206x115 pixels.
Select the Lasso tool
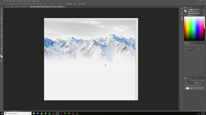coord(2,13)
